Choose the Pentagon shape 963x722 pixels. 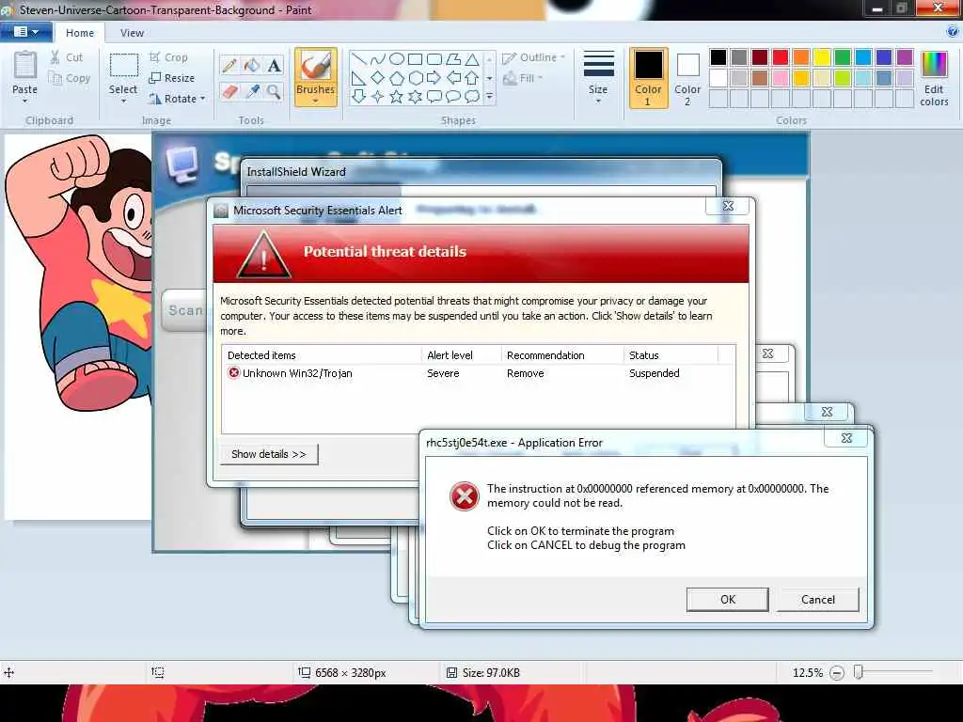(397, 78)
